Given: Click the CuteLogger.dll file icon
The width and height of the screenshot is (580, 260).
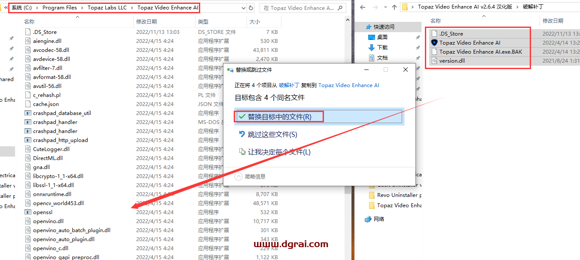Looking at the screenshot, I should coord(28,149).
